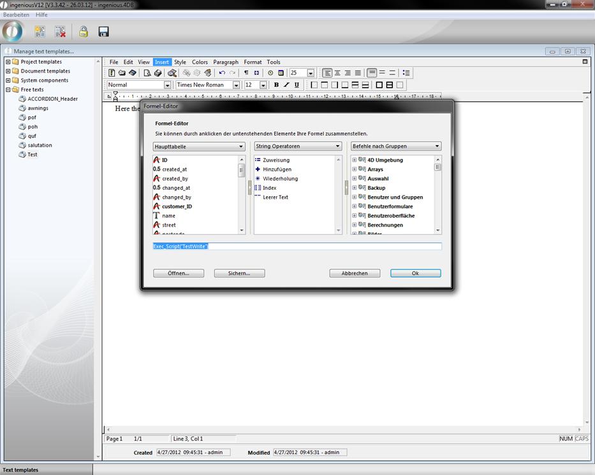Click the insert time clock icon
This screenshot has width=595, height=475.
270,73
